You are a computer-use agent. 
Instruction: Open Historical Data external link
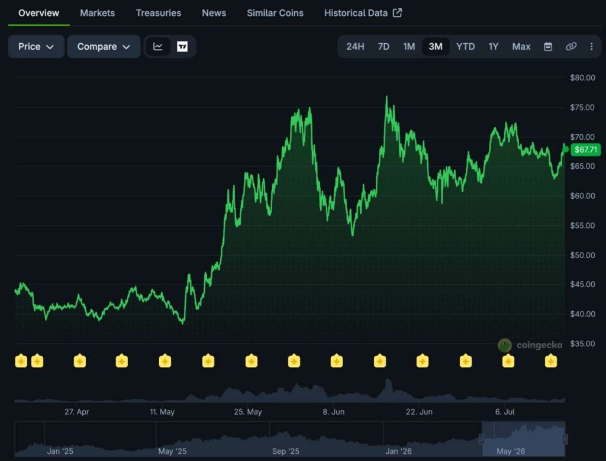[363, 13]
